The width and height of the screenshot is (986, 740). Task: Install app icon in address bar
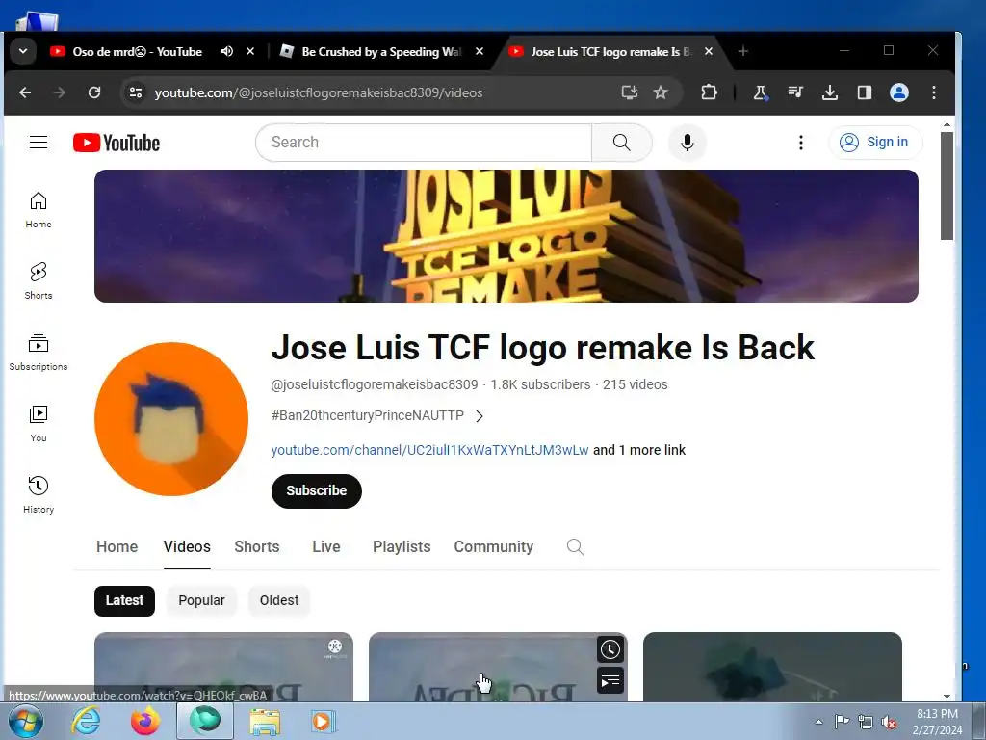(x=629, y=92)
